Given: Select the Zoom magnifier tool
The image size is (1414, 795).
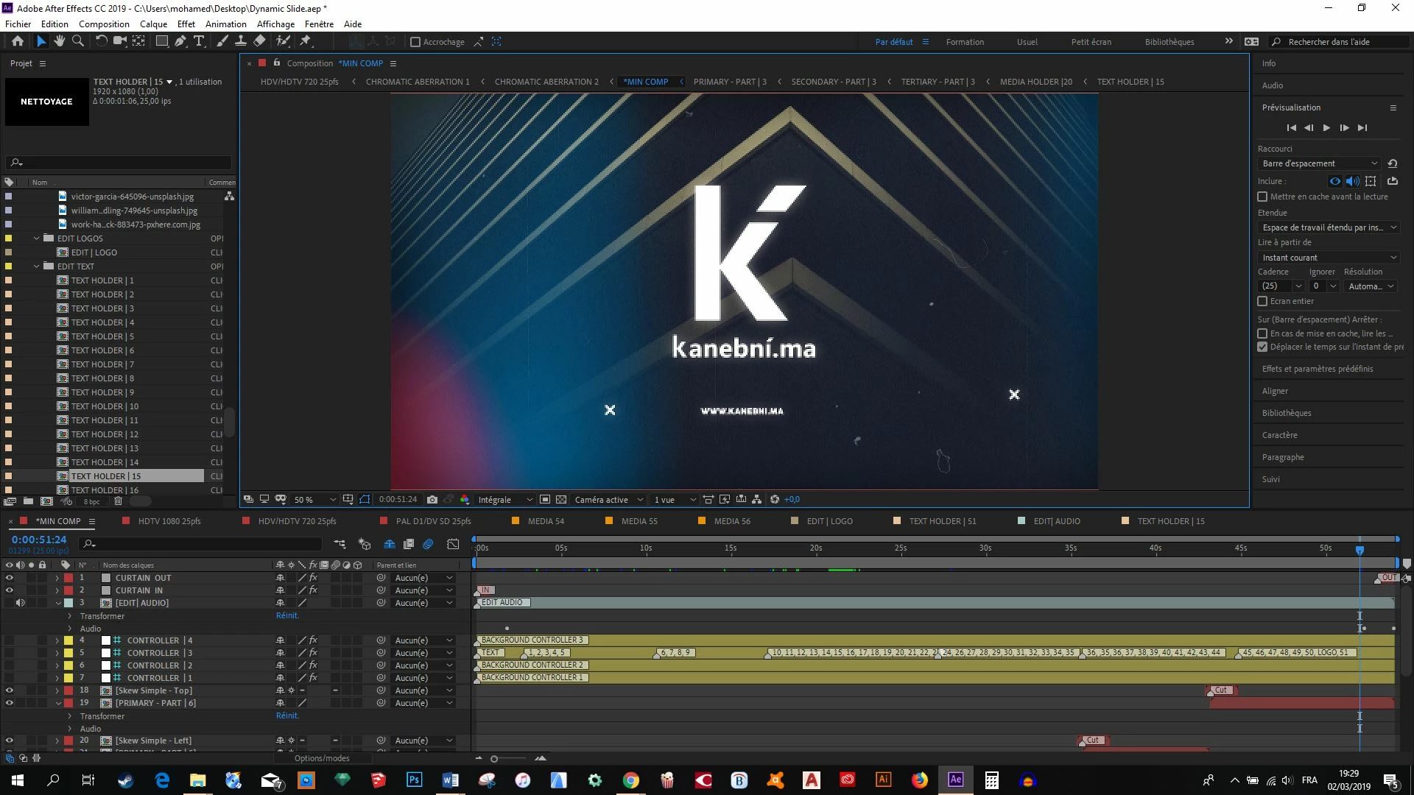Looking at the screenshot, I should click(78, 41).
